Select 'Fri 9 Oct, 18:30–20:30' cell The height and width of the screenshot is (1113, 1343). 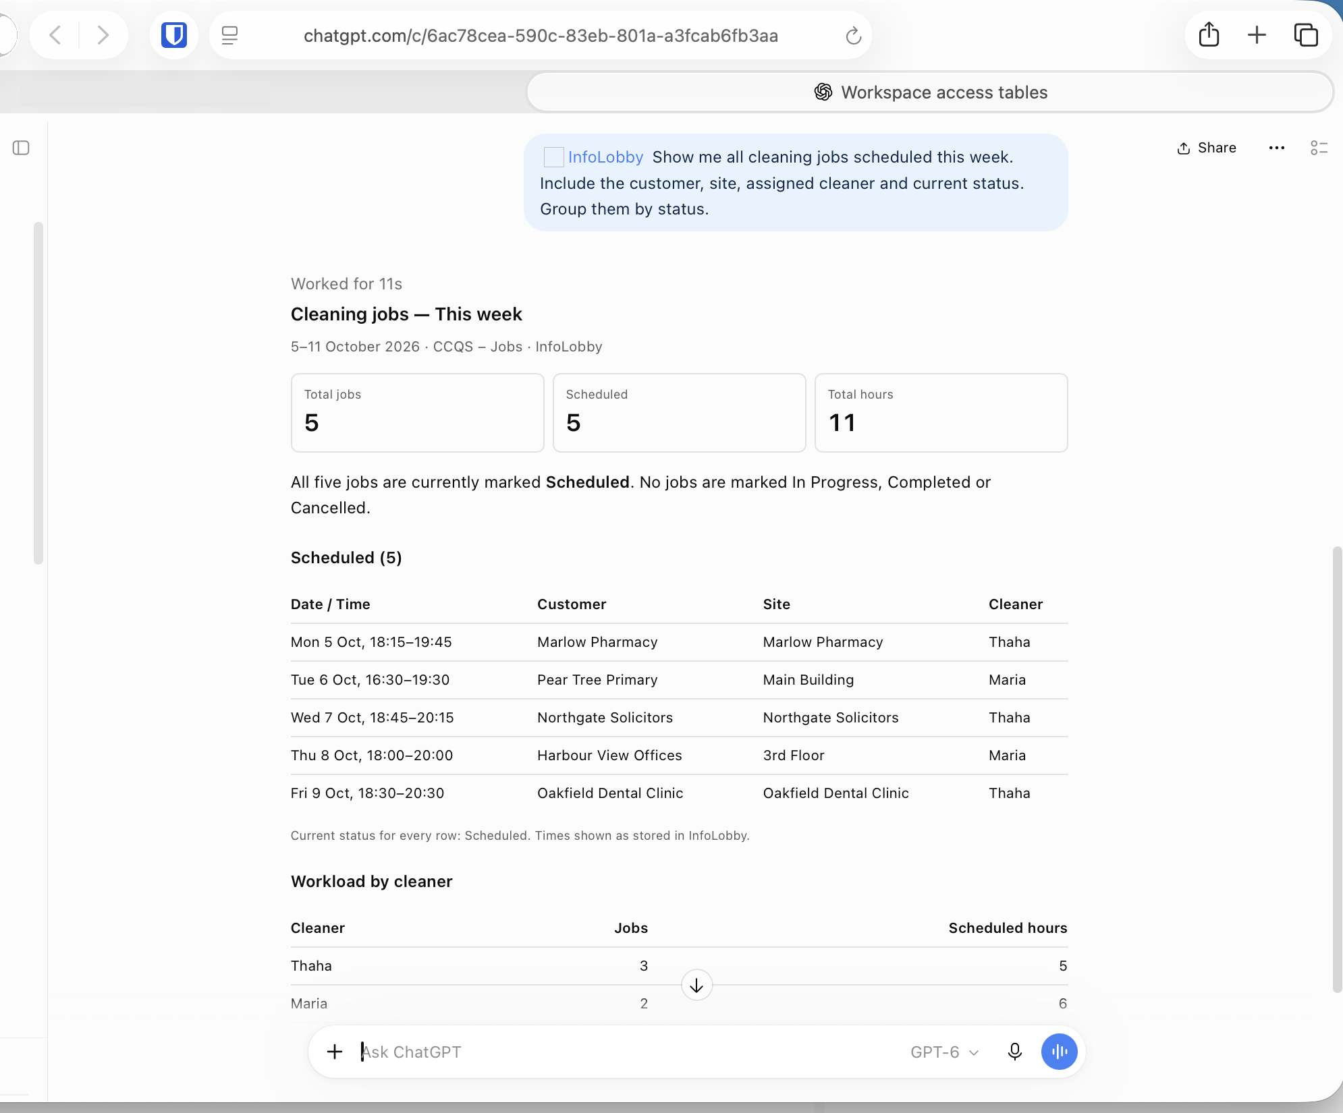pos(368,793)
